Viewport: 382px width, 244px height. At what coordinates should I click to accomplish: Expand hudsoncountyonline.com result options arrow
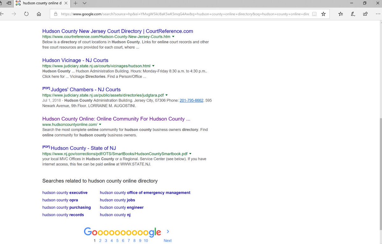100,124
